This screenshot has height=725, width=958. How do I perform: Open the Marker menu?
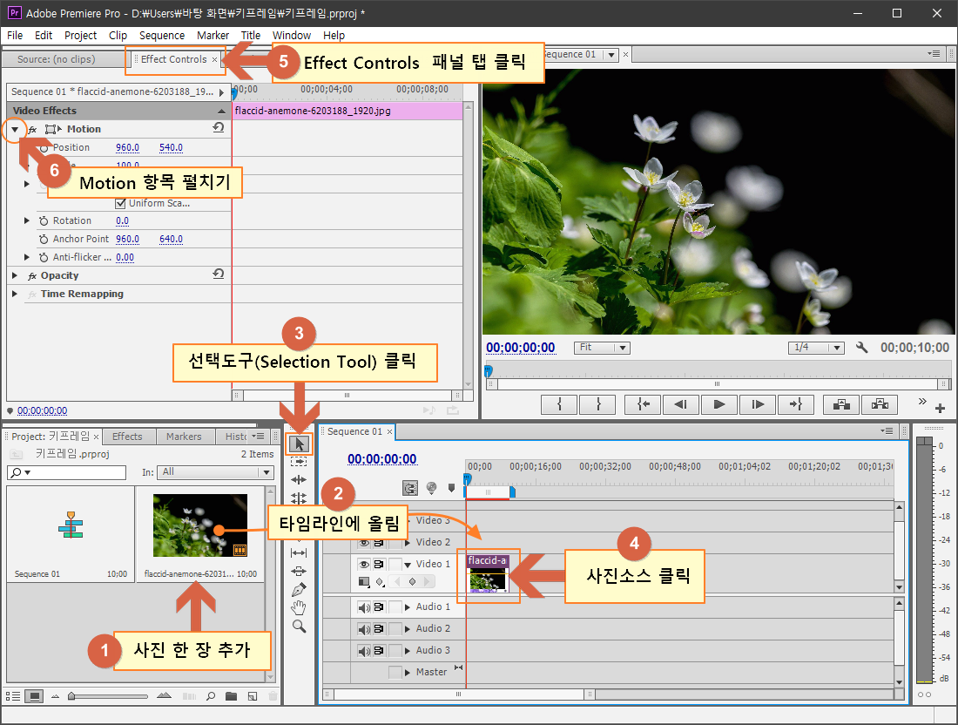point(213,36)
